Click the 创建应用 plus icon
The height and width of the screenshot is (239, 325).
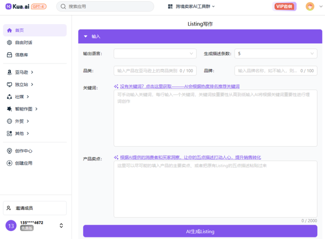point(9,163)
